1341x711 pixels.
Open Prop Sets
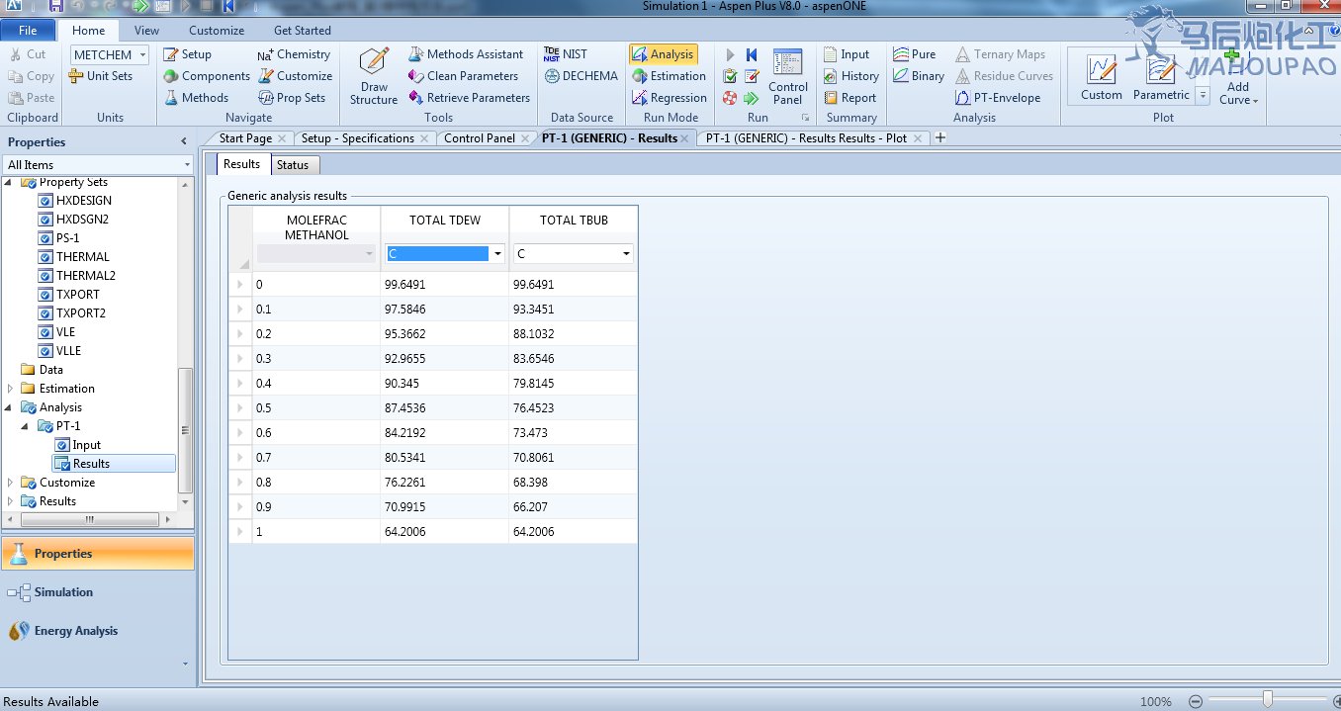[x=292, y=98]
